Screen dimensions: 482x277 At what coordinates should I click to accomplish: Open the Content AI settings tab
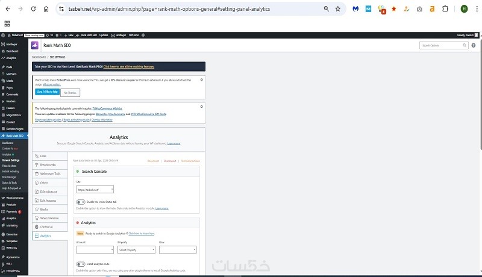tap(50, 227)
